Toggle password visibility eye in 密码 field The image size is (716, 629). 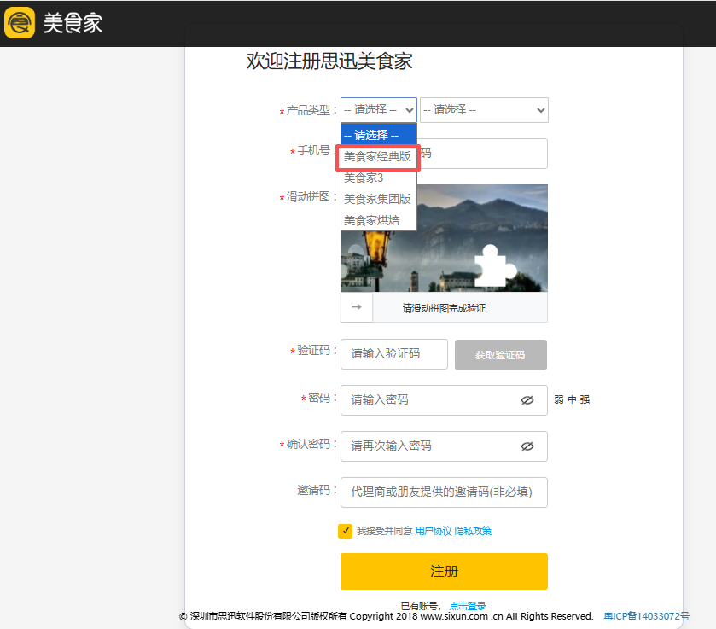click(527, 399)
